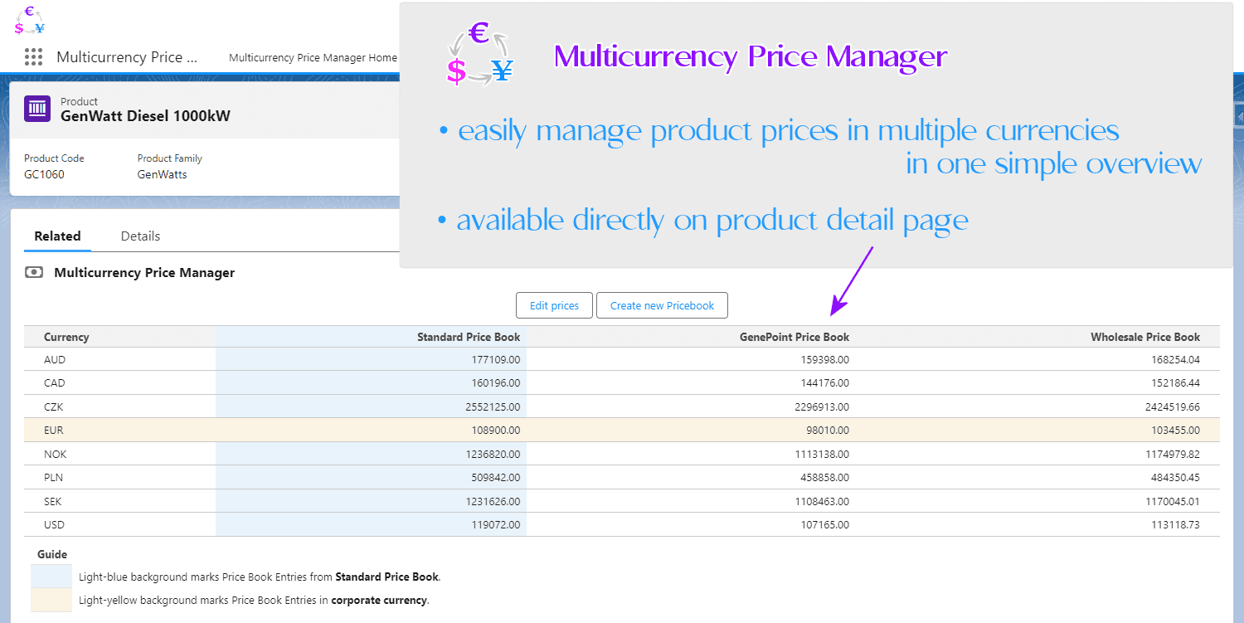Click the GenWatt Diesel 1000kW product title
Viewport: 1244px width, 623px height.
pyautogui.click(x=145, y=116)
